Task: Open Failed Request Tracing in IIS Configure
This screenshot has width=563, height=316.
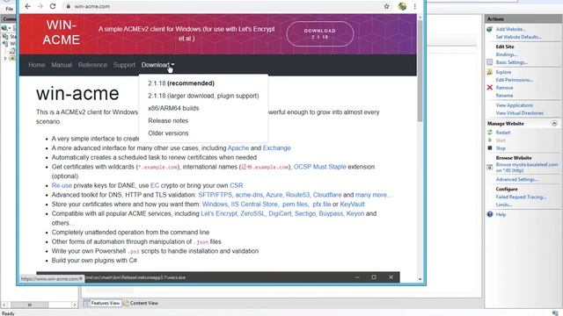Action: click(521, 197)
